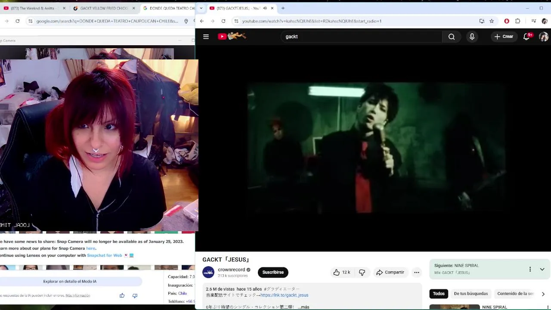
Task: Open the Chrome extensions puzzle icon
Action: [517, 21]
